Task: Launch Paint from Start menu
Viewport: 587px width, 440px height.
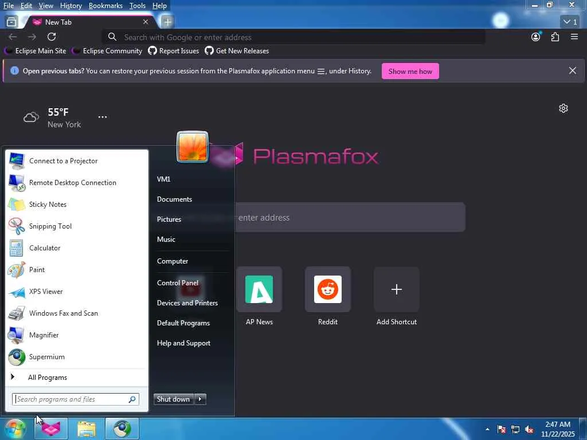Action: [x=77, y=270]
